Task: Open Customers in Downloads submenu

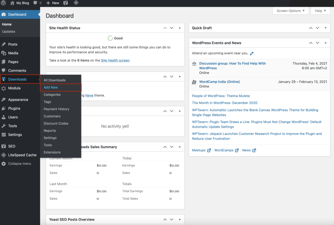Action: click(x=52, y=116)
